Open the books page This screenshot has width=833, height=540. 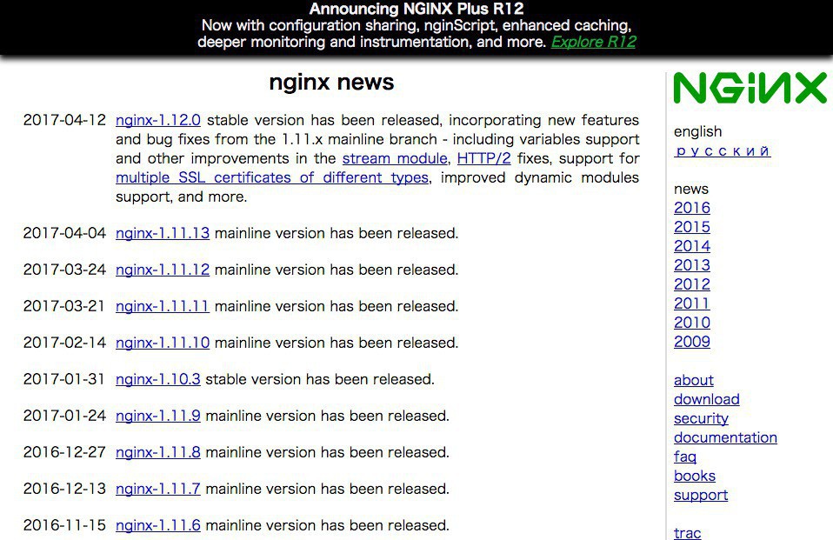click(695, 477)
